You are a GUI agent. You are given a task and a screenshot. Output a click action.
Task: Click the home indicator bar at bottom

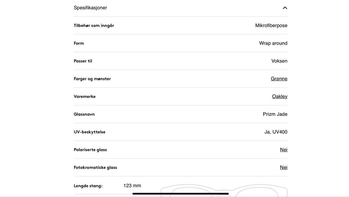click(180, 194)
